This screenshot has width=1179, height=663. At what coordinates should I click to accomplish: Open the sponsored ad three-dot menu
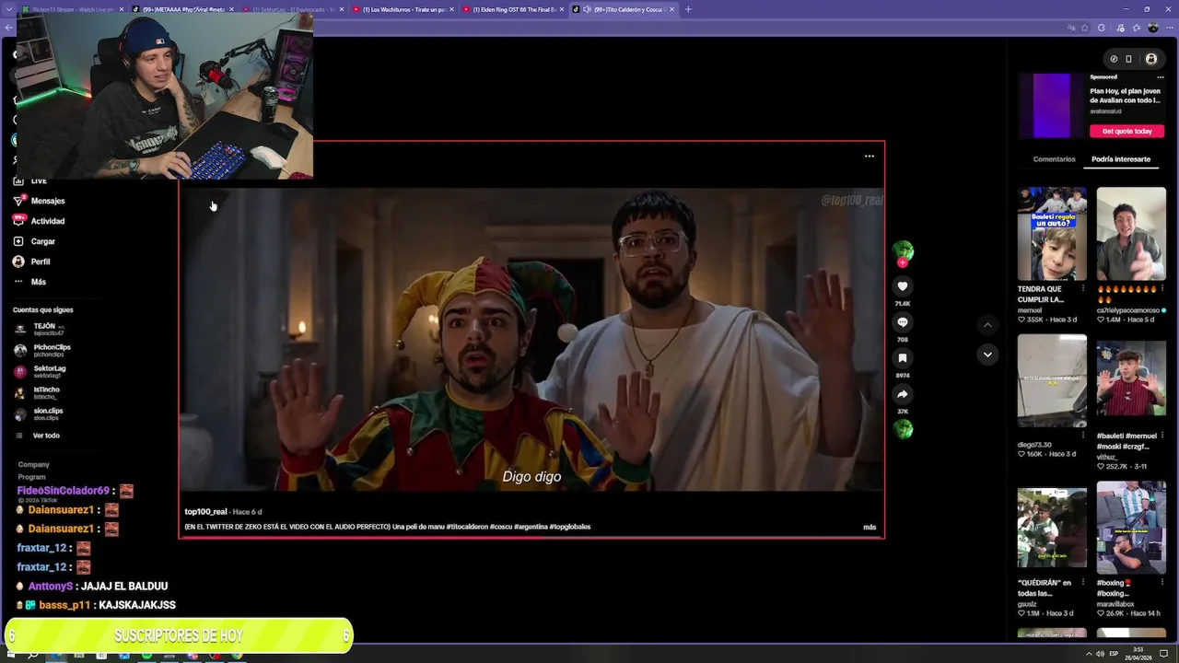pos(1161,77)
